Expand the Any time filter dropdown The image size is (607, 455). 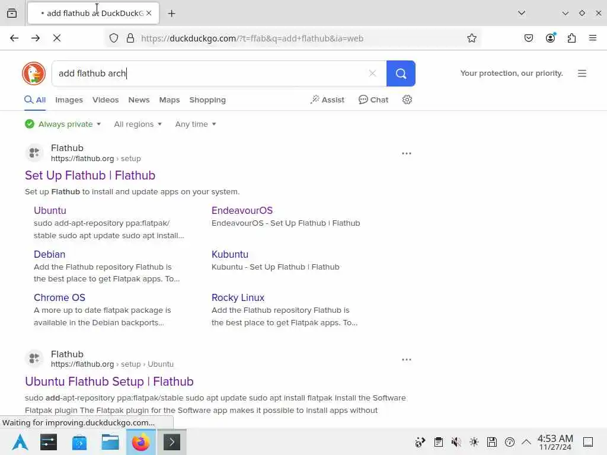196,124
